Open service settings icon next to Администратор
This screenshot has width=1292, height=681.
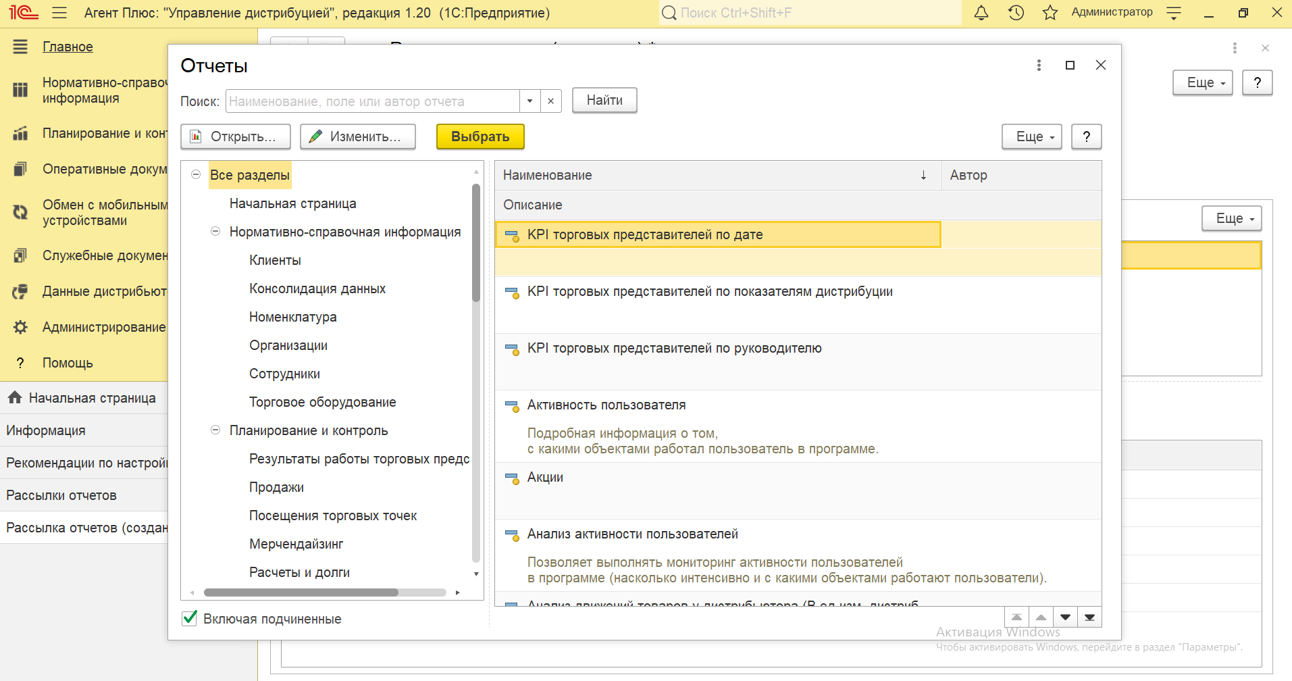1174,13
